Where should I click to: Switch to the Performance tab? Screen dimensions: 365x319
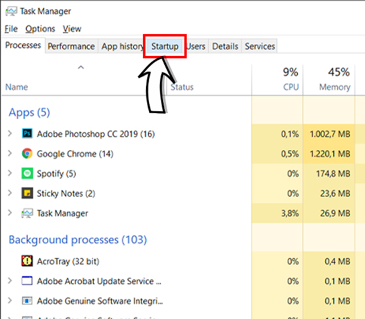71,46
